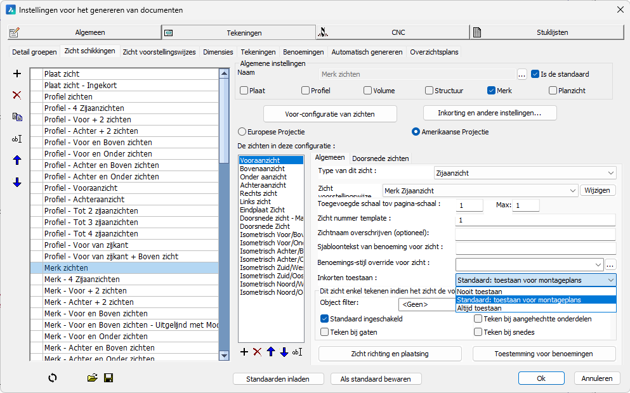The image size is (630, 393).
Task: Select 'Profiel - Vooraanzicht' in the list
Action: click(81, 188)
